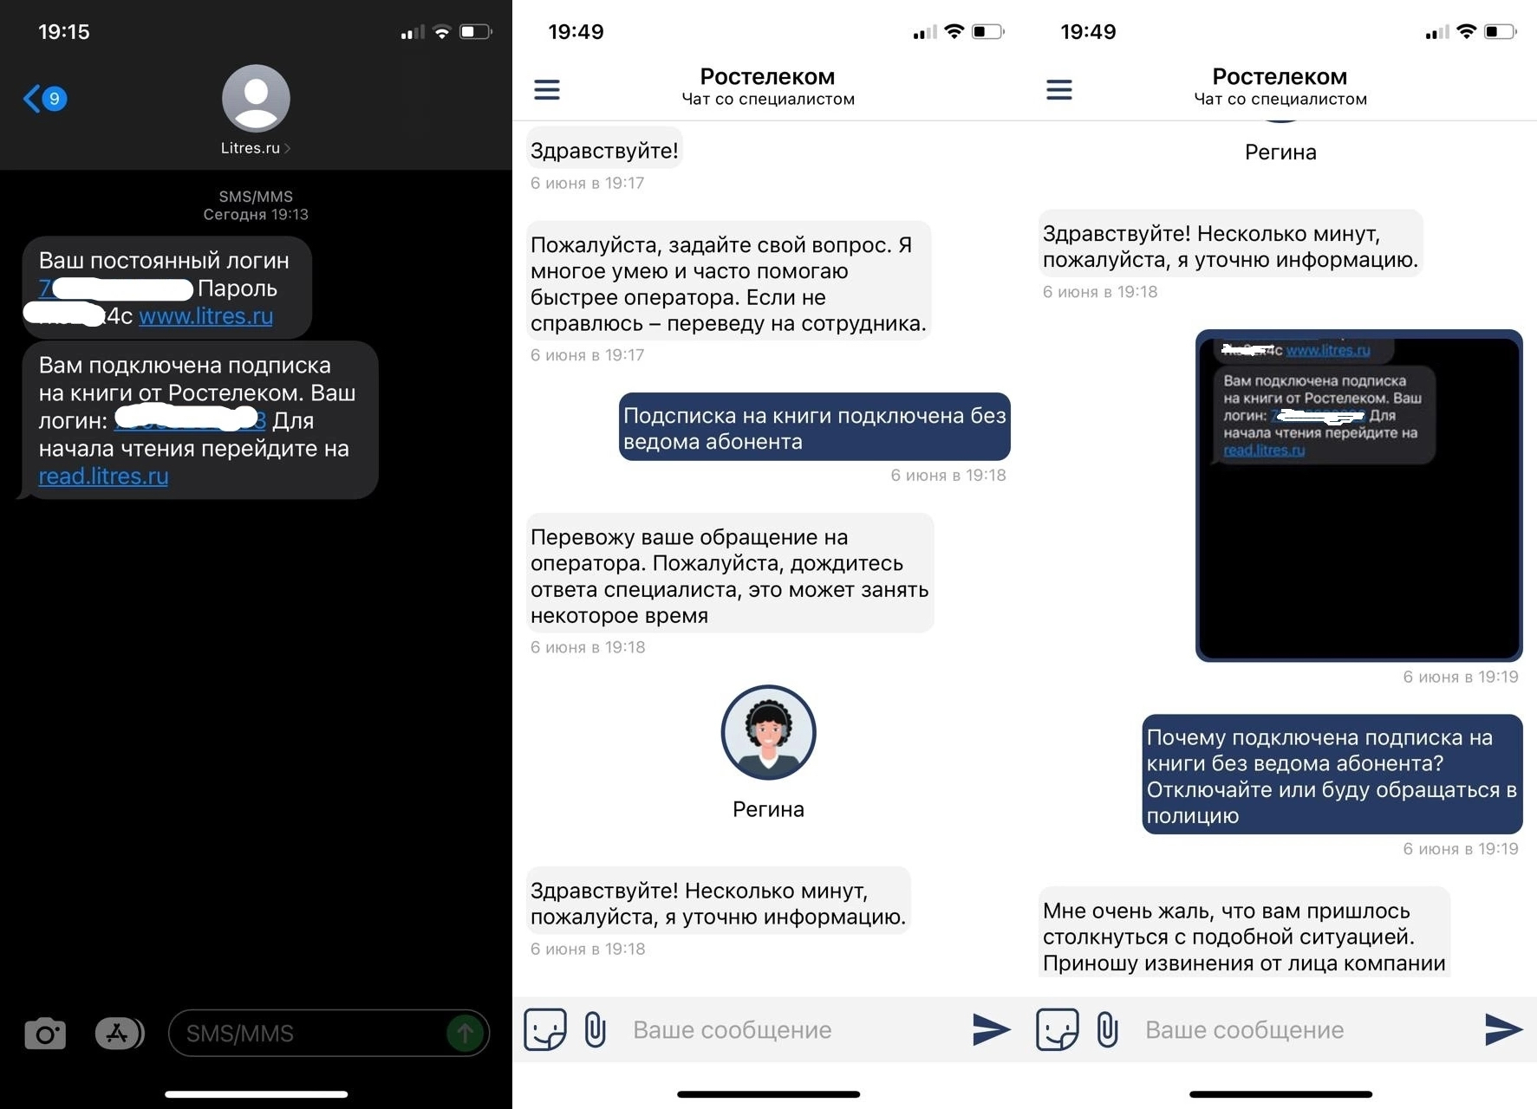Screen dimensions: 1537x1109
Task: Tap send arrow in right chat
Action: (x=1503, y=1029)
